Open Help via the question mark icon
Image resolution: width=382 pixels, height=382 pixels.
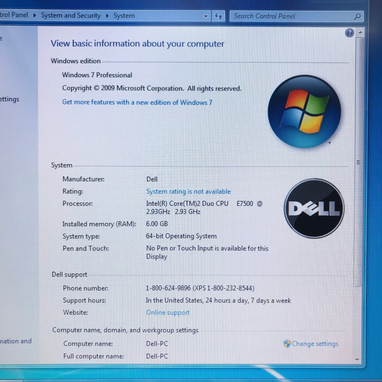pyautogui.click(x=349, y=33)
